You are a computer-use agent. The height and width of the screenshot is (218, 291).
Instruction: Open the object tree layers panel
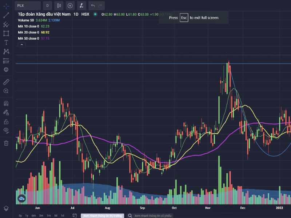6,208
